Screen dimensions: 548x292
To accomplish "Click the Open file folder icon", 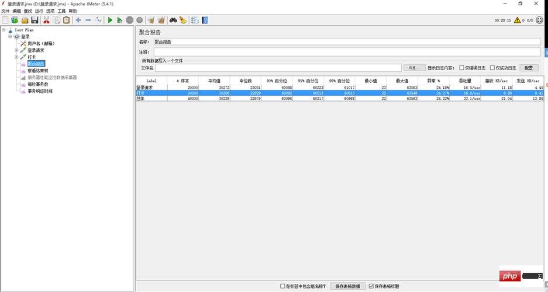I will click(25, 20).
